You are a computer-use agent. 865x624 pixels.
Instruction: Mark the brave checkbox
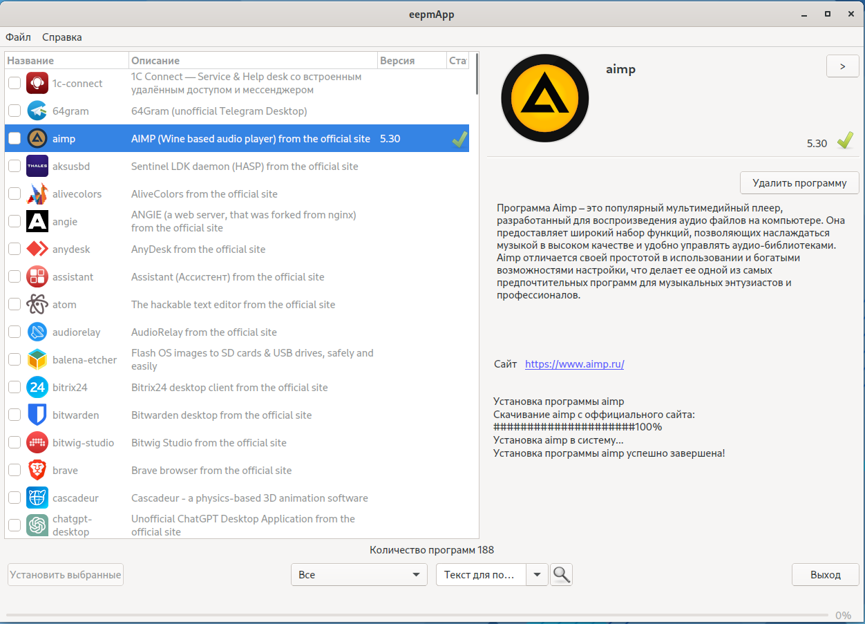[x=15, y=470]
